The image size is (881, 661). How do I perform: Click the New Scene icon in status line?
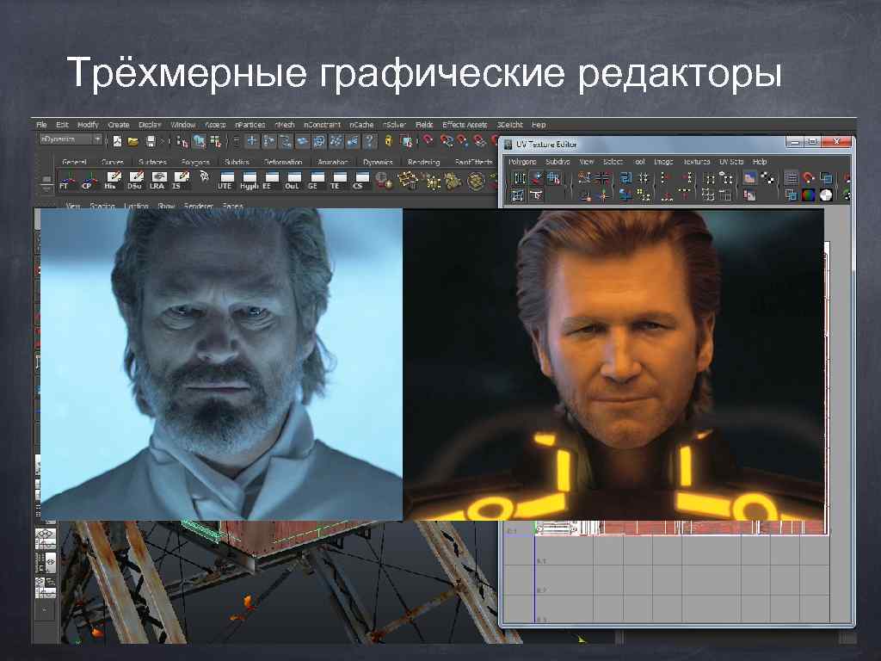[x=117, y=141]
